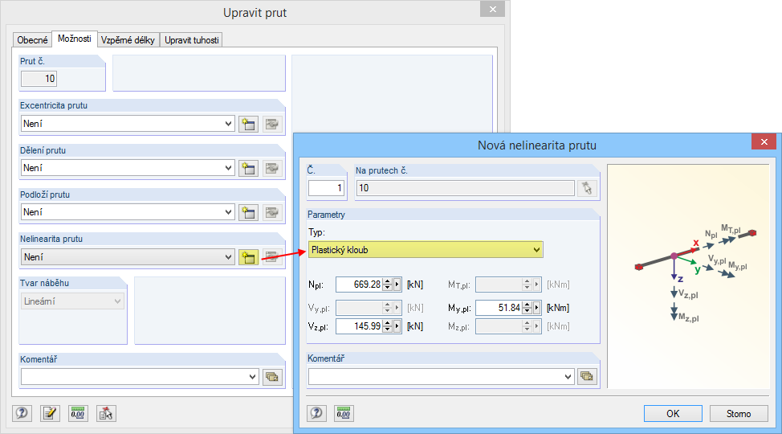Click the pick member icon in Upravit prut footer
This screenshot has width=782, height=434.
tap(106, 413)
